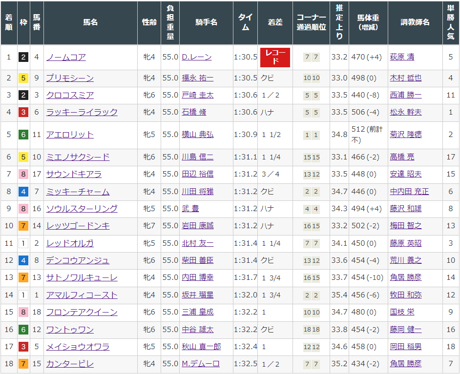This screenshot has height=374, width=460.
Task: Open horse link アエロリット
Action: 70,135
